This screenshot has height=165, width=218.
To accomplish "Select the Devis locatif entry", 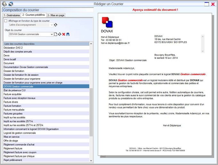I will [46, 59].
